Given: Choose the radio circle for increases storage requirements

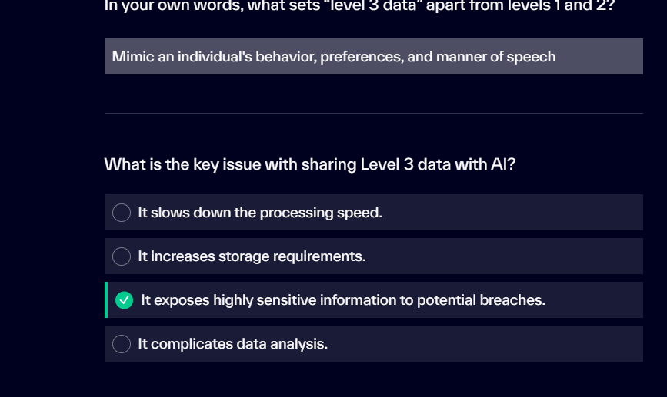Looking at the screenshot, I should pos(122,256).
